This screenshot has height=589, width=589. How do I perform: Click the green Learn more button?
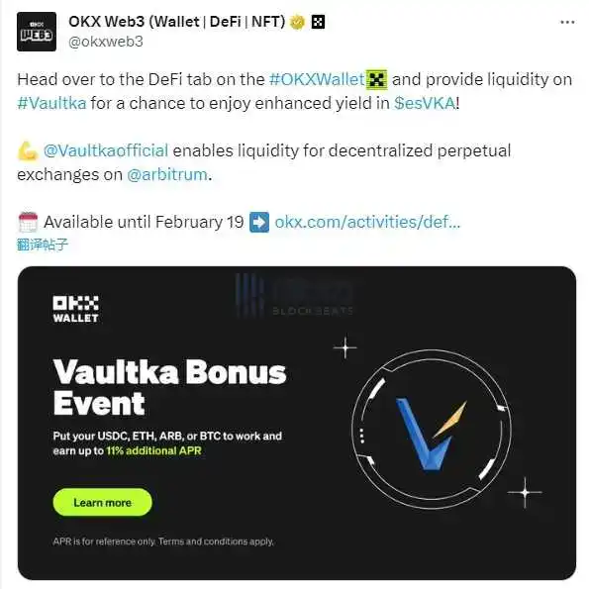click(x=103, y=502)
